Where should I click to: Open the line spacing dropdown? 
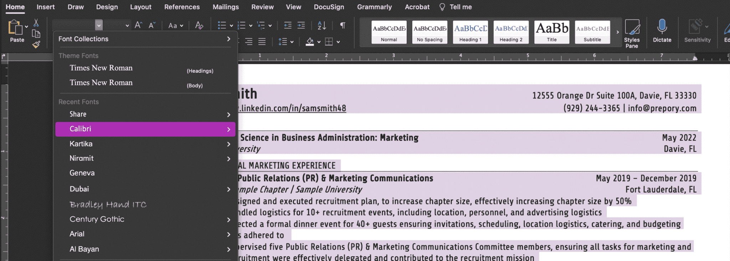click(x=286, y=42)
